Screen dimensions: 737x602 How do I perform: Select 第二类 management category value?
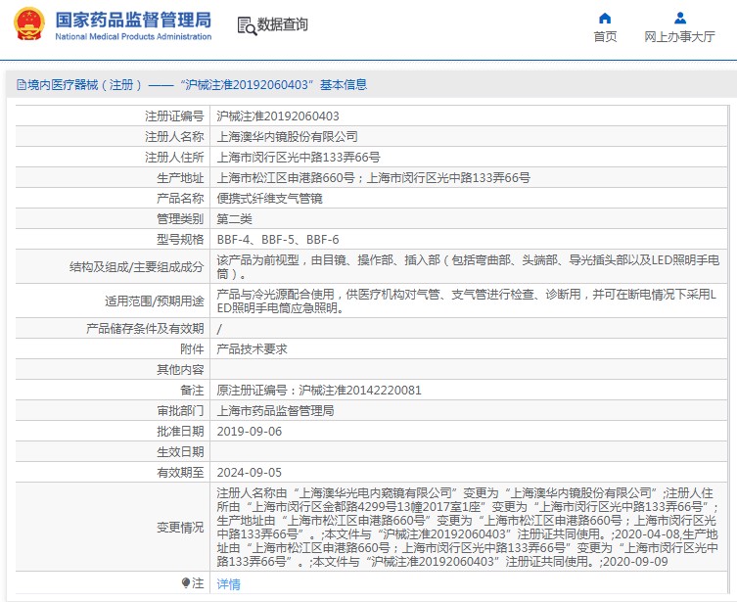[234, 219]
